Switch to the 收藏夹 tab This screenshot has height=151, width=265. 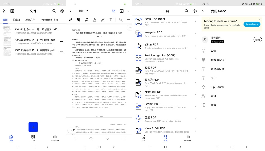(x=16, y=20)
